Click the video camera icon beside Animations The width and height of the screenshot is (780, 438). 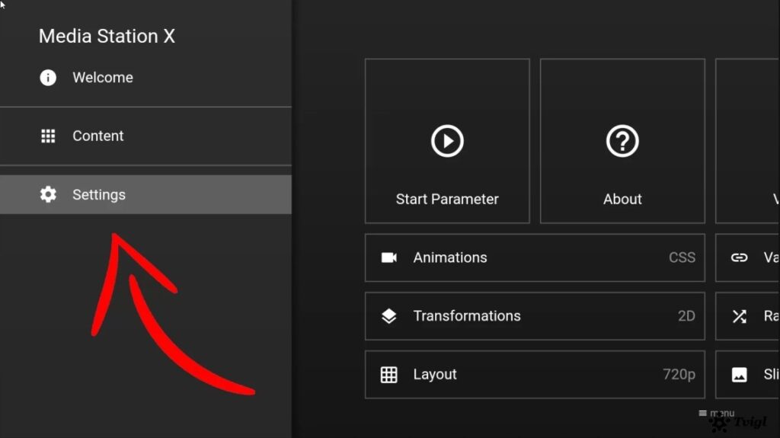389,257
